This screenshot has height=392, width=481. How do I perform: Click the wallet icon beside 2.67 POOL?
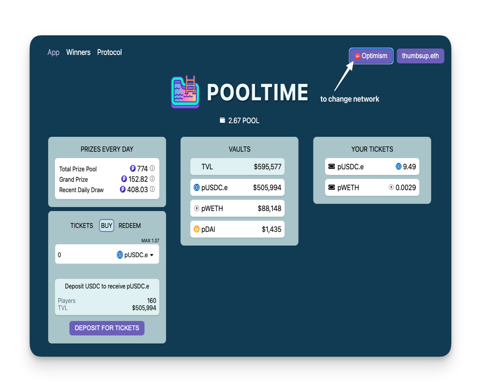(222, 120)
